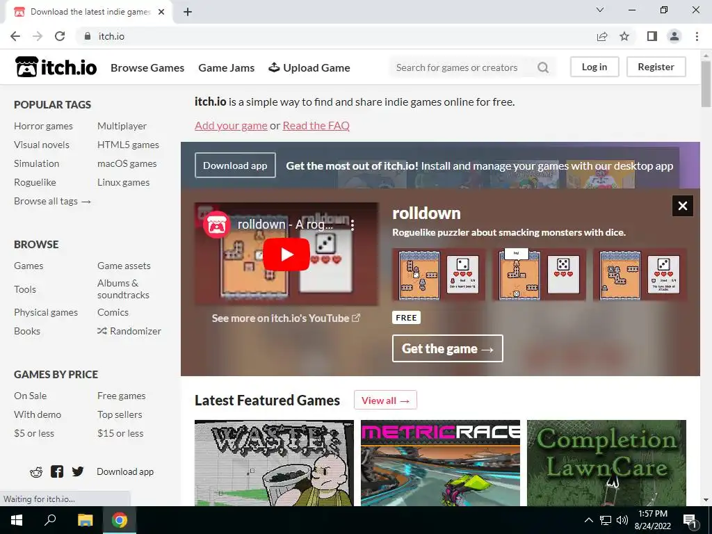Open Visual novels tag
Screen dimensions: 712x534
pos(41,145)
